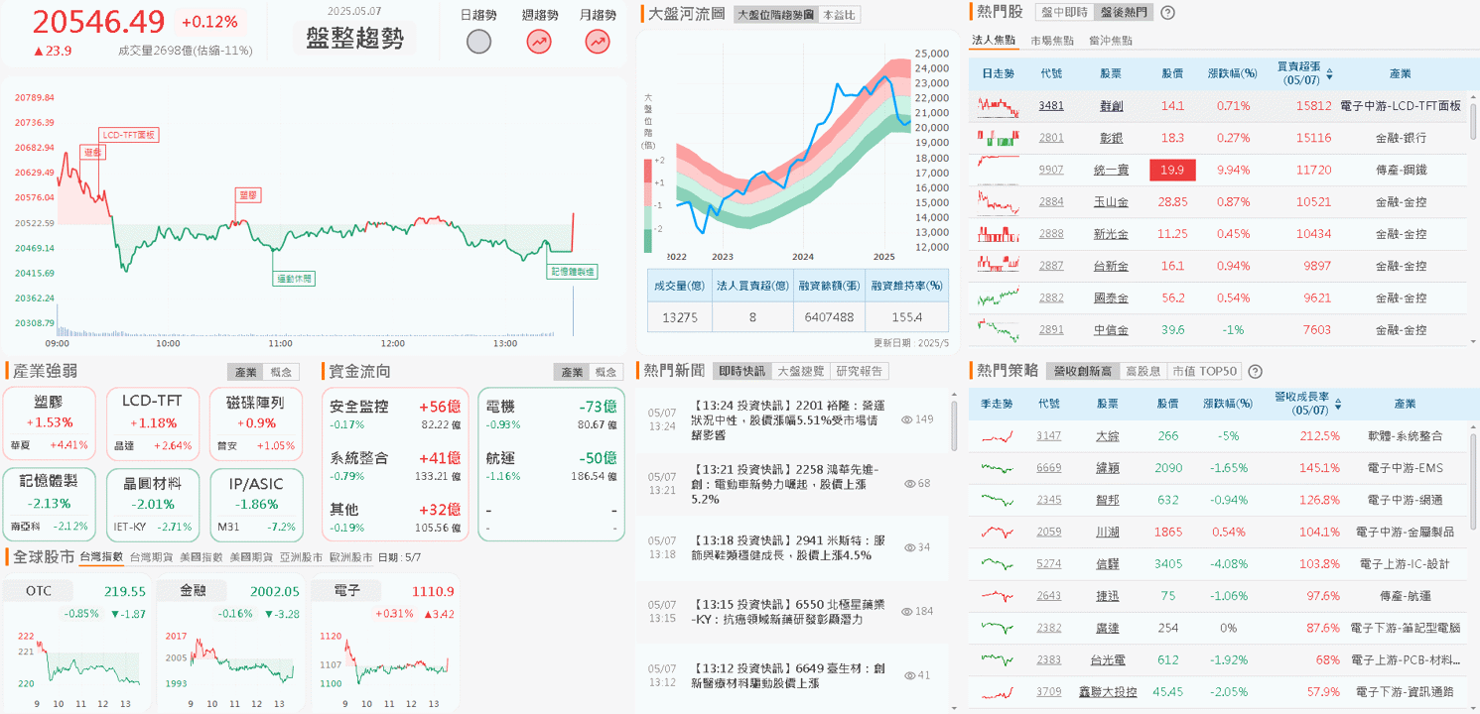Open the help icon beside 熱門股
1480x714 pixels.
(x=1168, y=13)
